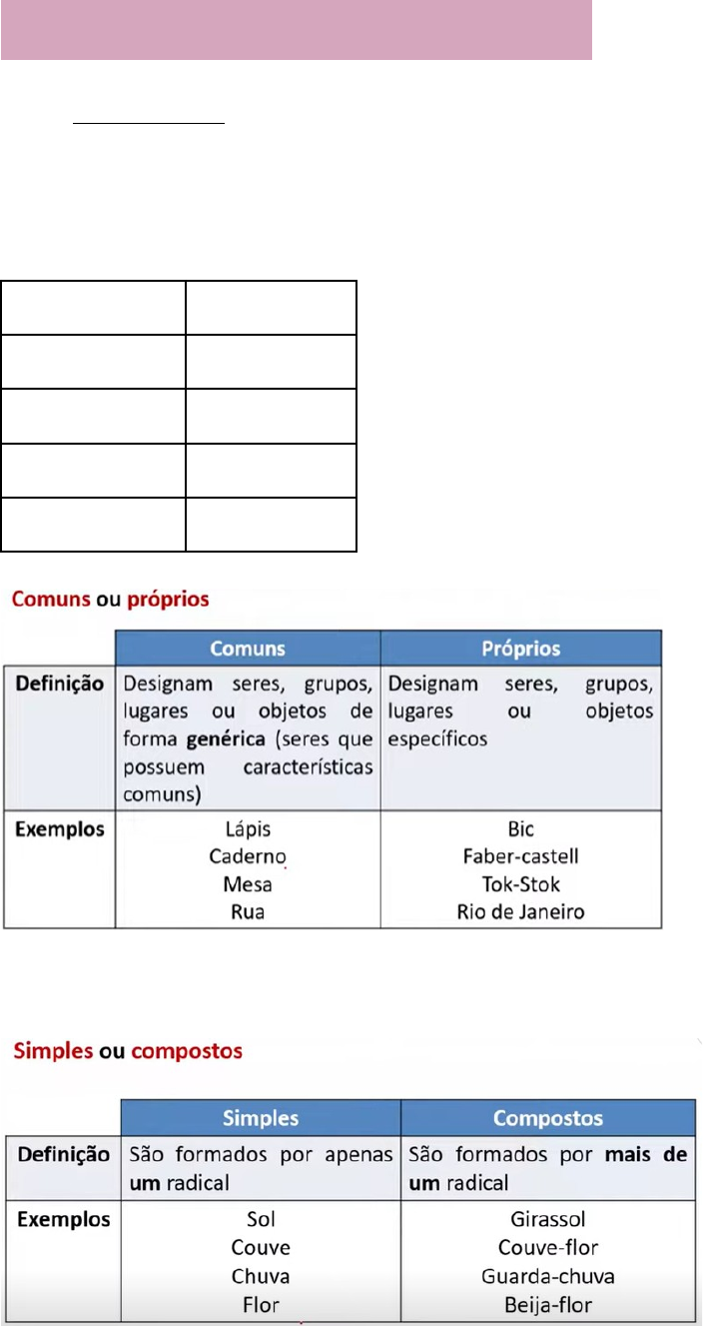Click the word "Beija-flor"
Viewport: 703px width, 1326px height.
point(547,1305)
